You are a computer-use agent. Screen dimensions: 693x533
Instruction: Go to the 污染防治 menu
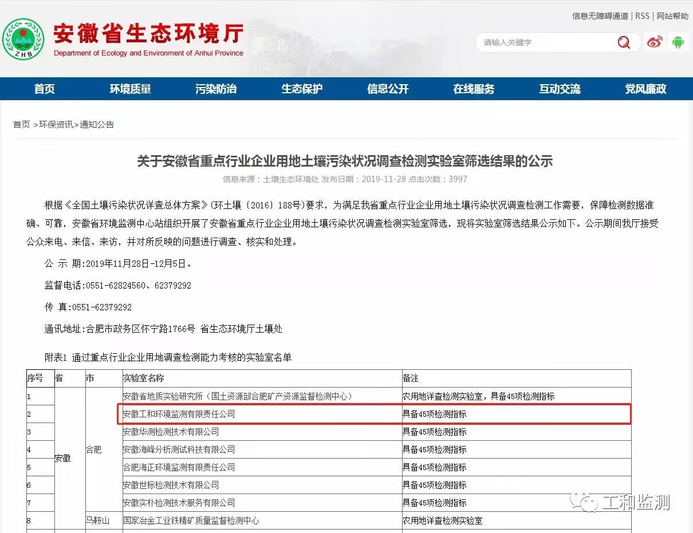click(216, 89)
